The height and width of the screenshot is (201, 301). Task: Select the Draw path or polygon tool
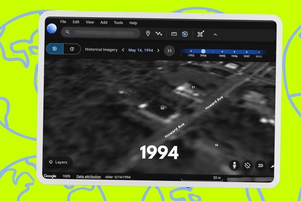(159, 34)
